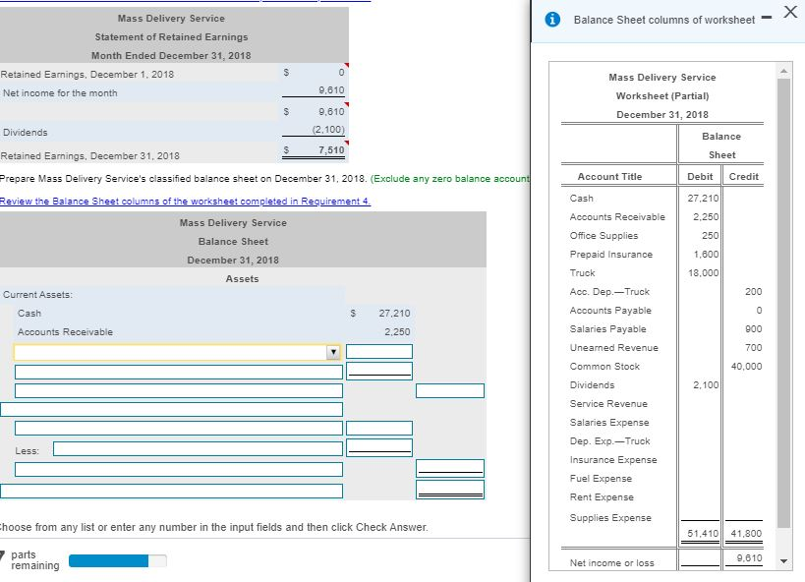805x582 pixels.
Task: Expand the highlighted account selection list
Action: tap(331, 350)
